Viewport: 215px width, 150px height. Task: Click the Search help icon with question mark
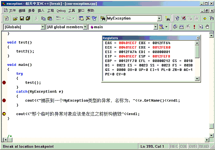pyautogui.click(x=168, y=19)
